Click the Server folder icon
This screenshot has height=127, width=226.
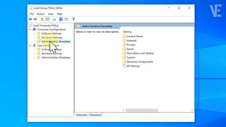point(124,49)
